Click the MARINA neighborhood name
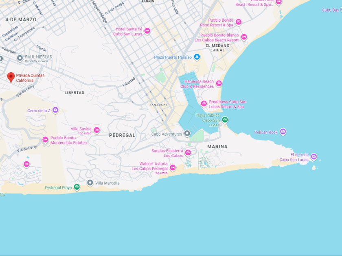 point(217,147)
